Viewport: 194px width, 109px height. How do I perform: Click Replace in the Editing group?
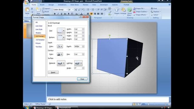coord(156,12)
